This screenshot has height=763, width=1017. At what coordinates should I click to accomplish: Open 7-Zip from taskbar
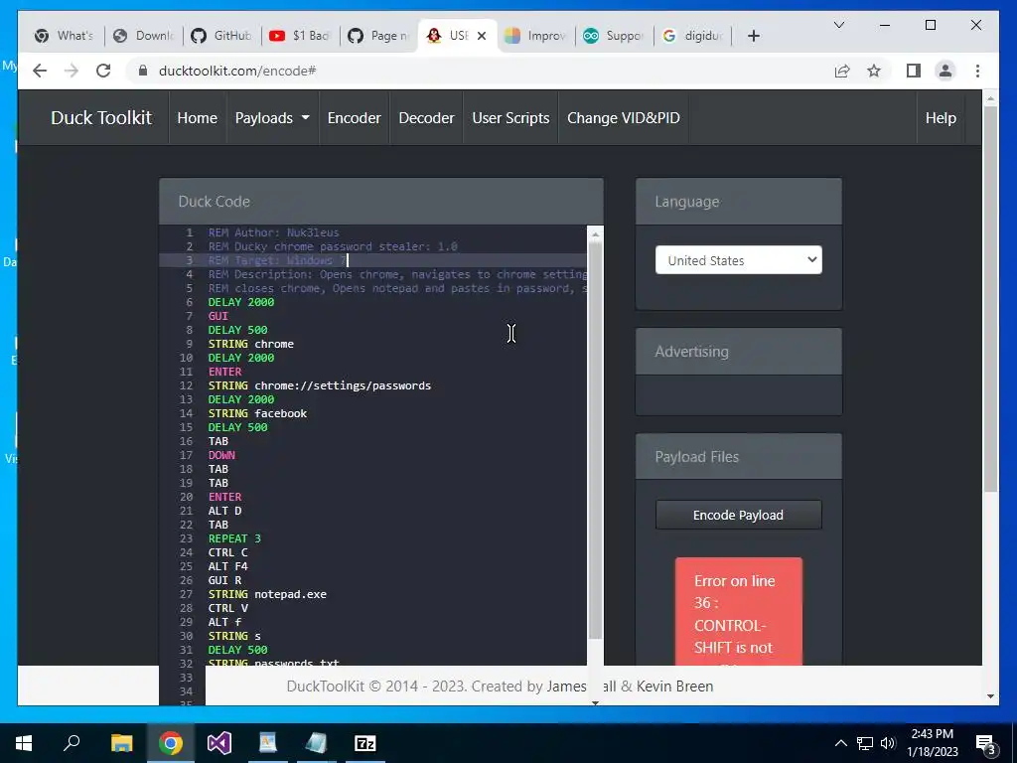[365, 743]
